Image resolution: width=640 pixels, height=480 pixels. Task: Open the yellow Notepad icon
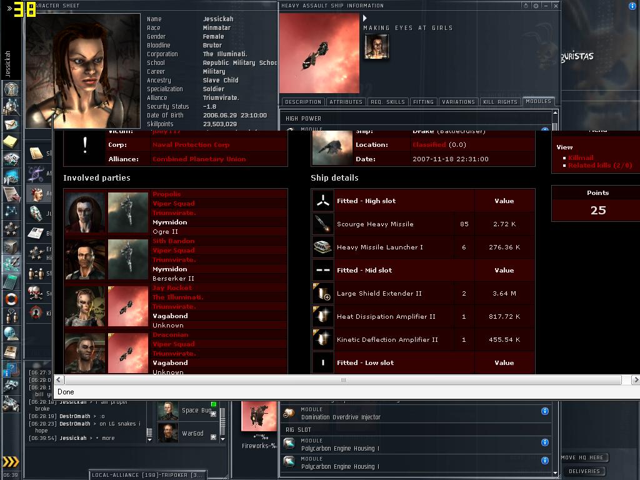point(11,142)
